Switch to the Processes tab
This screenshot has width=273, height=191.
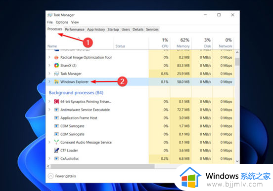coord(55,29)
